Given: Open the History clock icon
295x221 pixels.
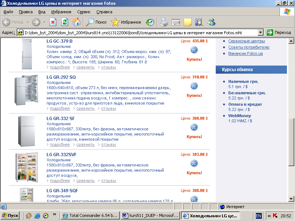Looking at the screenshot, I should pos(150,22).
